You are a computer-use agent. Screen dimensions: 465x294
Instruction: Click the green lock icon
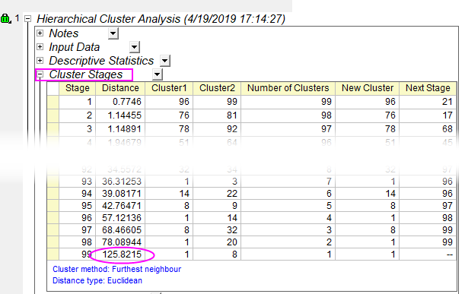[x=5, y=18]
